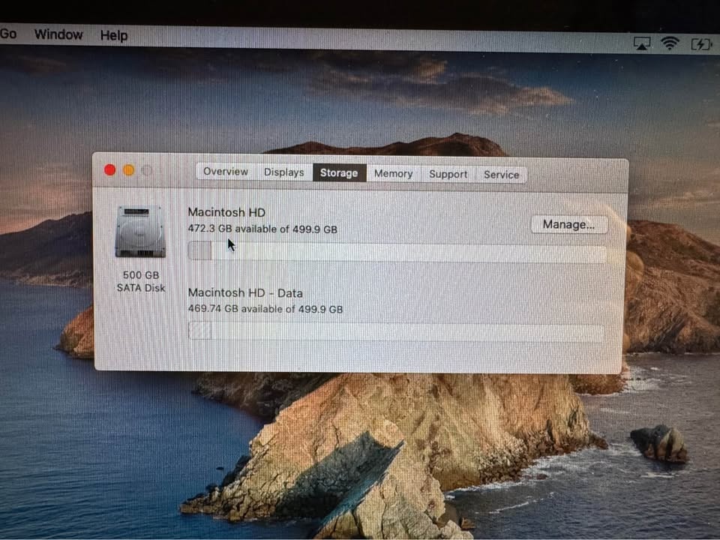Open the Window menu
Image resolution: width=720 pixels, height=540 pixels.
pos(58,34)
